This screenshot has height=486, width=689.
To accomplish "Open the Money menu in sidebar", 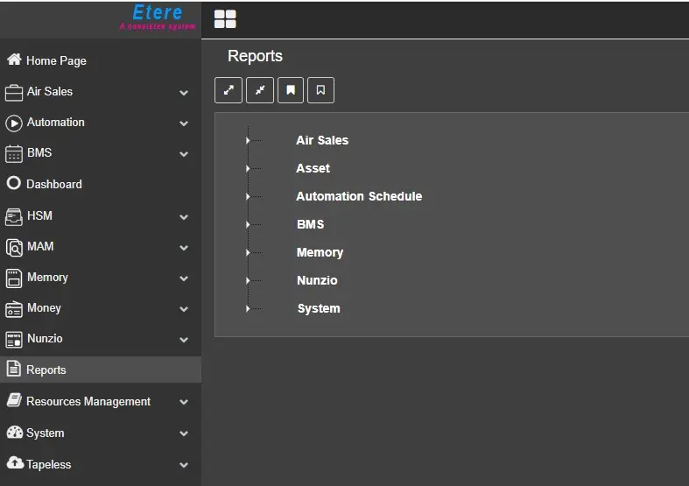I will [x=44, y=308].
